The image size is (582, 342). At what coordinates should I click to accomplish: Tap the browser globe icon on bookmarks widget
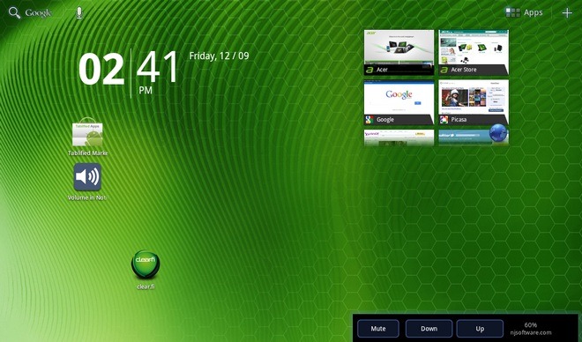[x=498, y=133]
